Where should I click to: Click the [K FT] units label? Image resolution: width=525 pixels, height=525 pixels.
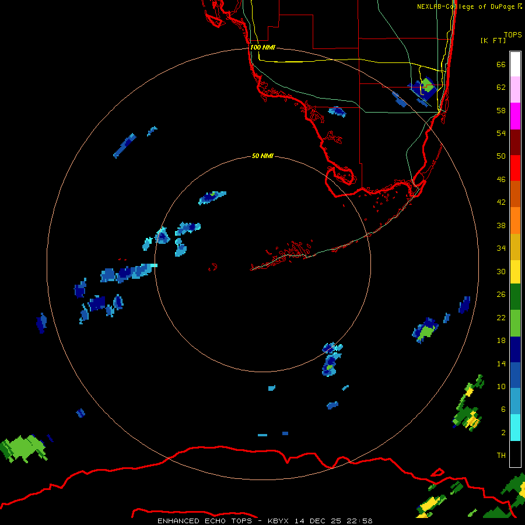click(493, 40)
